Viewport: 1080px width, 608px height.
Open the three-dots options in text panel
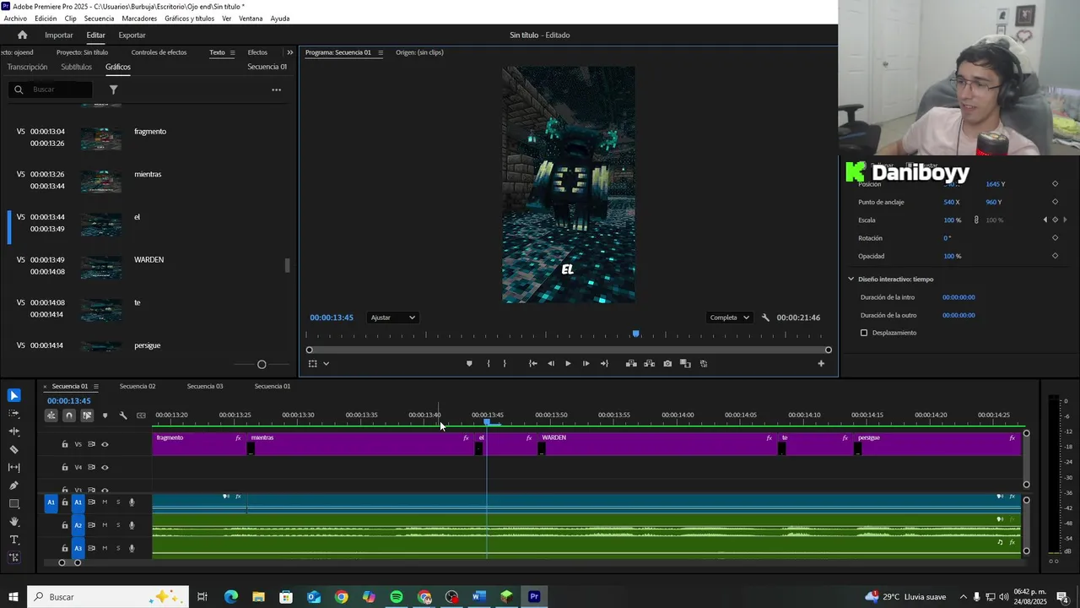pyautogui.click(x=276, y=90)
